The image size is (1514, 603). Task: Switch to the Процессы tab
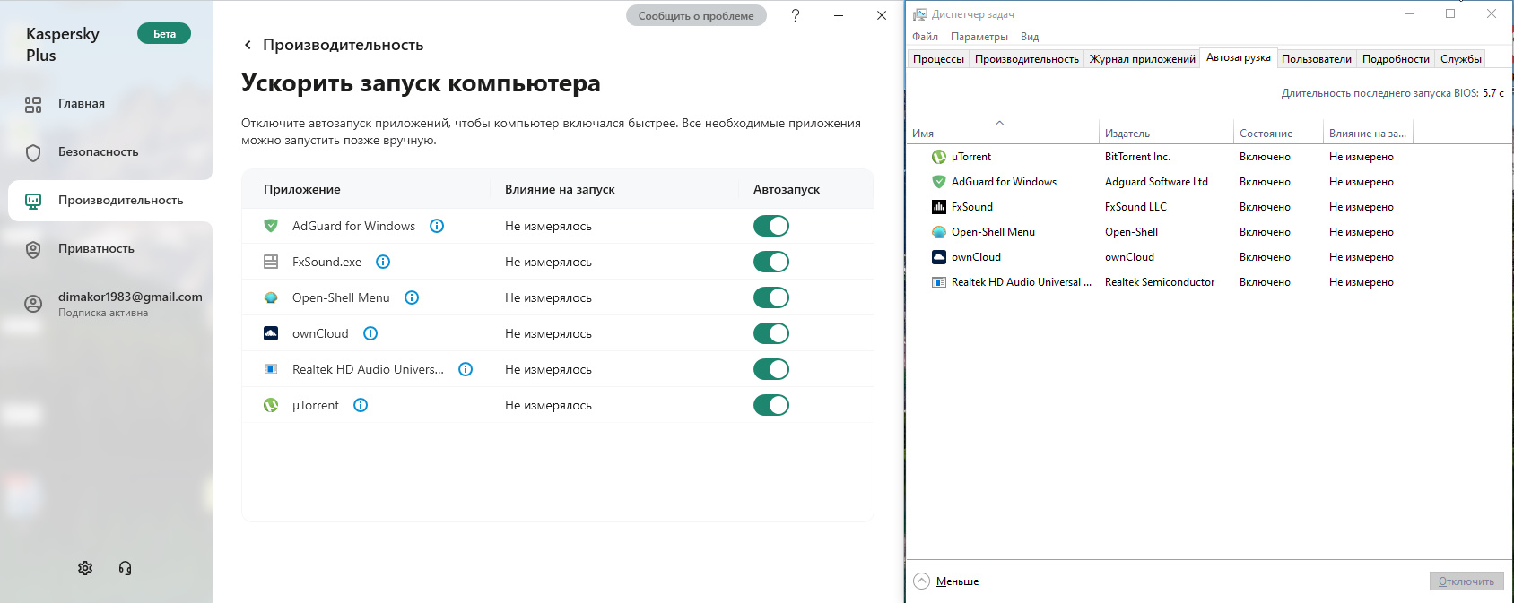(x=938, y=59)
